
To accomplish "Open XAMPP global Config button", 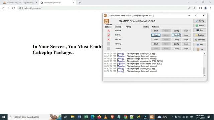I will pyautogui.click(x=200, y=21).
